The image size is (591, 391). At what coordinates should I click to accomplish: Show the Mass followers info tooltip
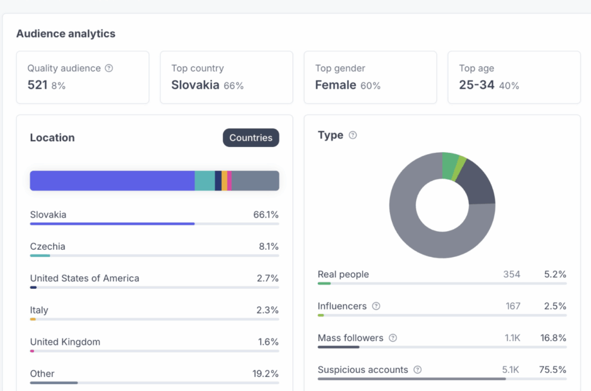tap(392, 338)
